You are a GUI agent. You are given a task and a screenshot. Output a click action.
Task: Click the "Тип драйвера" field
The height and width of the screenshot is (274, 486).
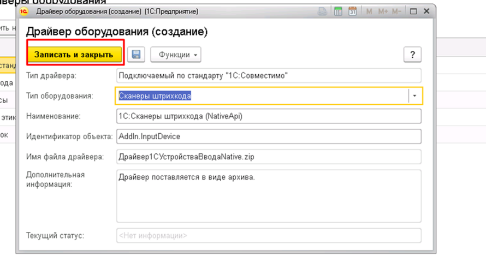269,76
